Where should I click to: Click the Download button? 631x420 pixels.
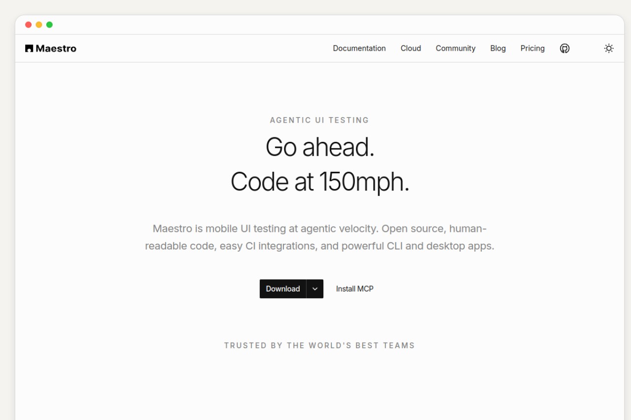(x=283, y=289)
